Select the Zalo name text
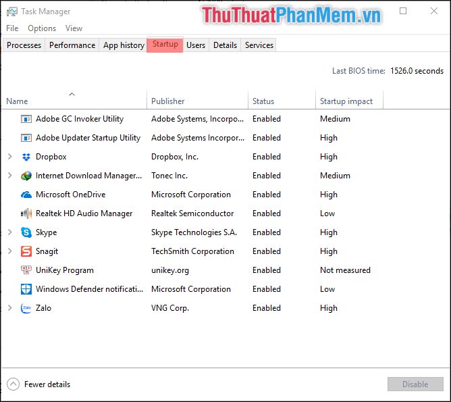The height and width of the screenshot is (402, 451). click(x=43, y=308)
